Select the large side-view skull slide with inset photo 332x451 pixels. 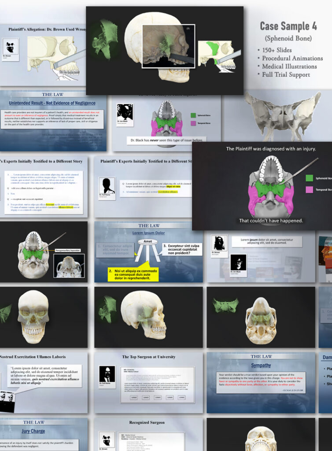pos(165,51)
